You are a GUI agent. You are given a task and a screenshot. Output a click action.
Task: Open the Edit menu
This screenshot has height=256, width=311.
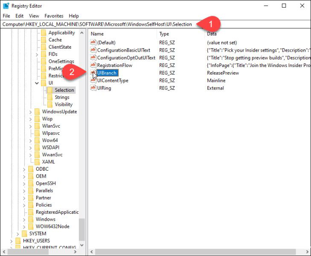20,16
